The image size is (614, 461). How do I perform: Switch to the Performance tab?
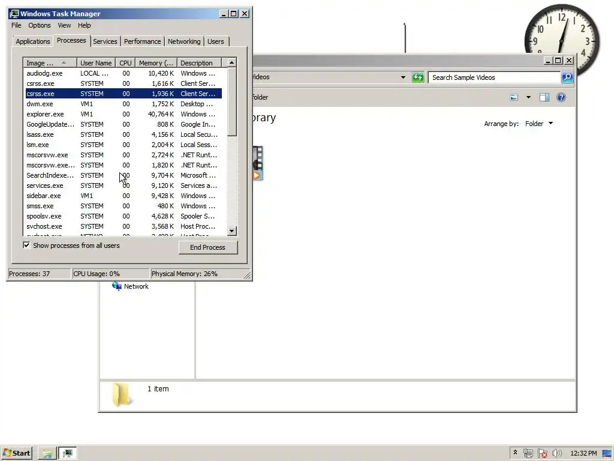click(143, 41)
